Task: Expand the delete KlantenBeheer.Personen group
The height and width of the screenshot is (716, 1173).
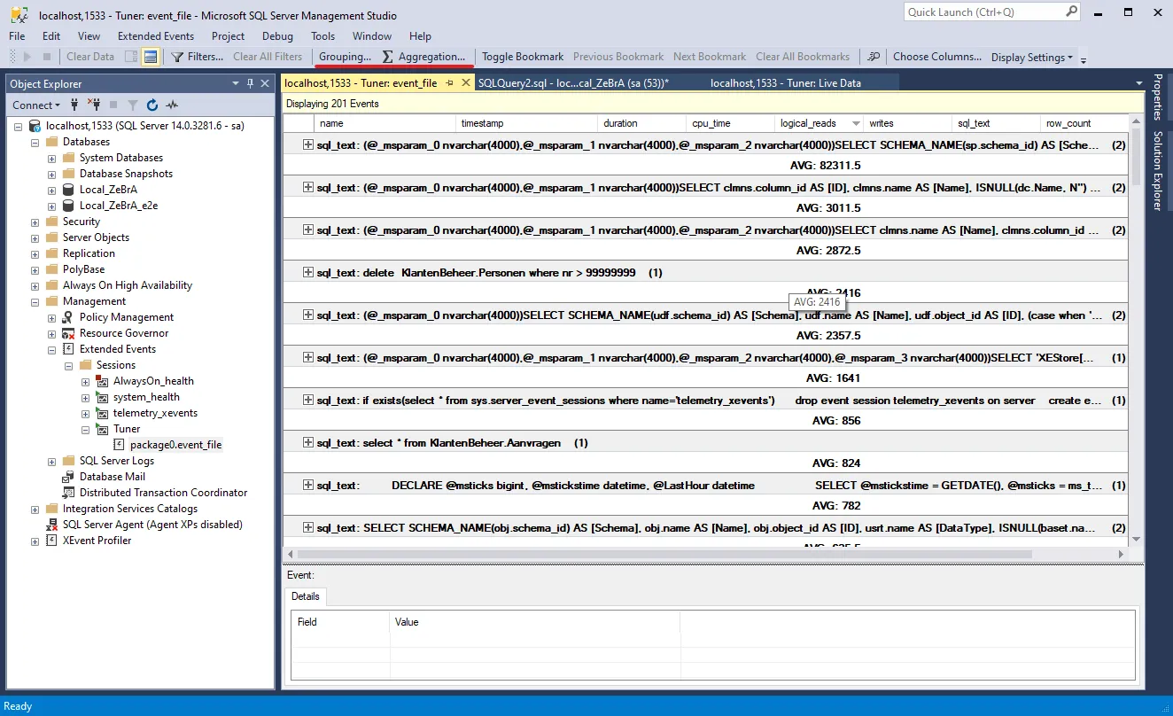Action: coord(308,272)
